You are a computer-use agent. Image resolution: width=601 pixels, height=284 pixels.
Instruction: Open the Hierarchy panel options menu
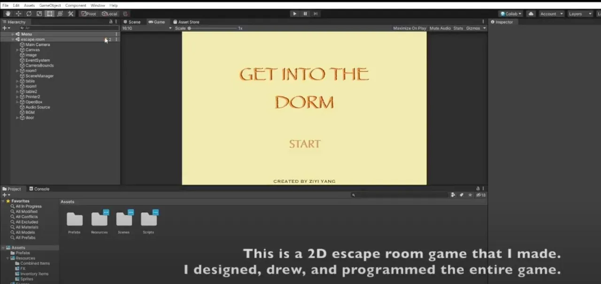point(116,22)
